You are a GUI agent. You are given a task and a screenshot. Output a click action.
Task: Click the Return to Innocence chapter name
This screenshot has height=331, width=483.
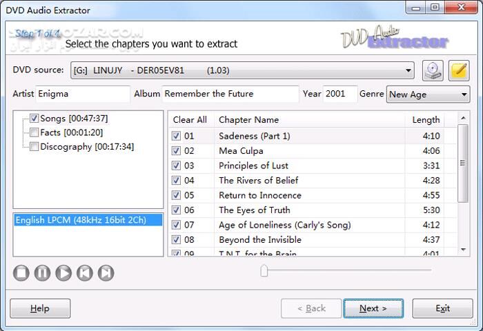[x=260, y=195]
